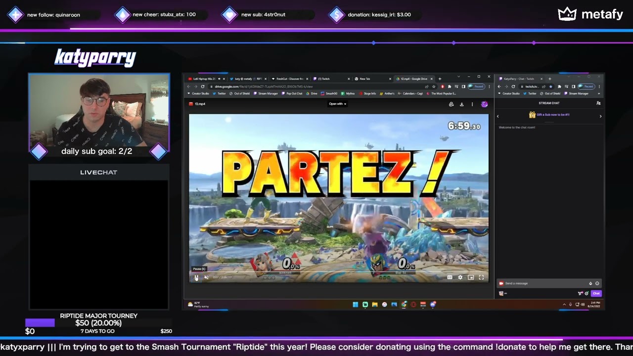Click the Paused profile button in Drive window

[476, 87]
